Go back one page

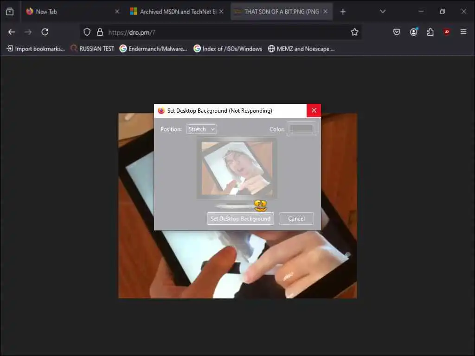(x=12, y=32)
